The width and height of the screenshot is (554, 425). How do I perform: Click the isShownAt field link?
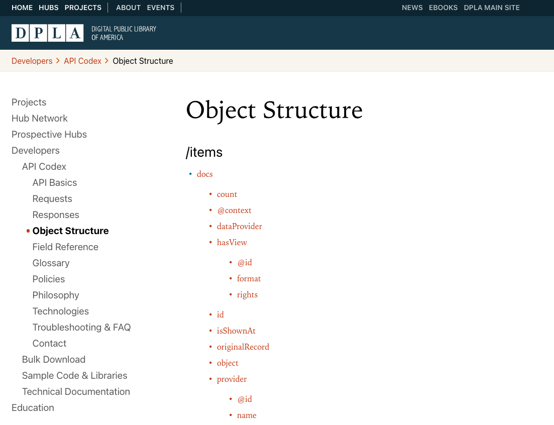point(236,331)
